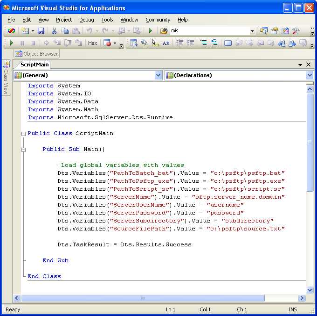The image size is (317, 316).
Task: Open the Debug menu
Action: pos(87,20)
